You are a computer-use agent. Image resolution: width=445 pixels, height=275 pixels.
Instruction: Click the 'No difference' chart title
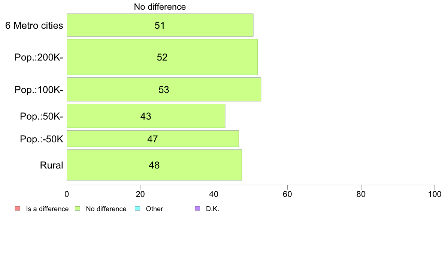160,7
